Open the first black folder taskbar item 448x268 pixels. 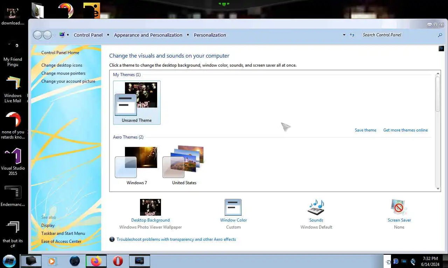(x=31, y=261)
